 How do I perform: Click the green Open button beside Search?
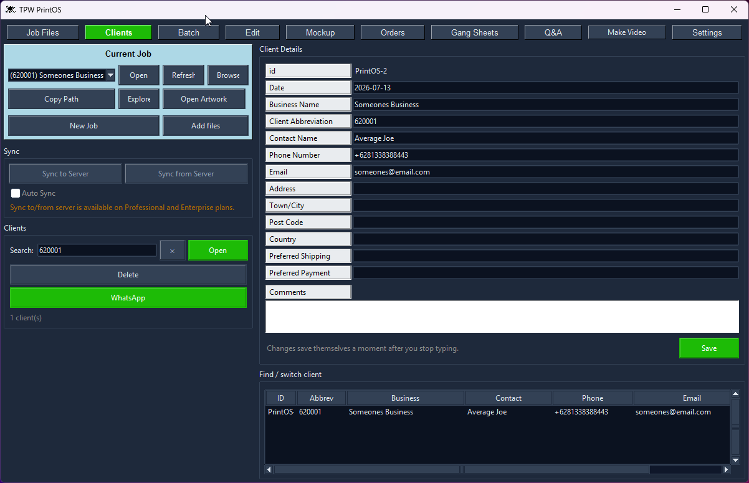click(218, 251)
